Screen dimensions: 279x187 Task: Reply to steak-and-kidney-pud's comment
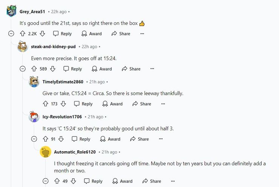coord(72,69)
